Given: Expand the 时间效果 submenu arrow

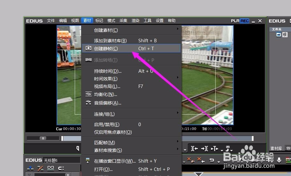Looking at the screenshot, I should pos(177,77).
